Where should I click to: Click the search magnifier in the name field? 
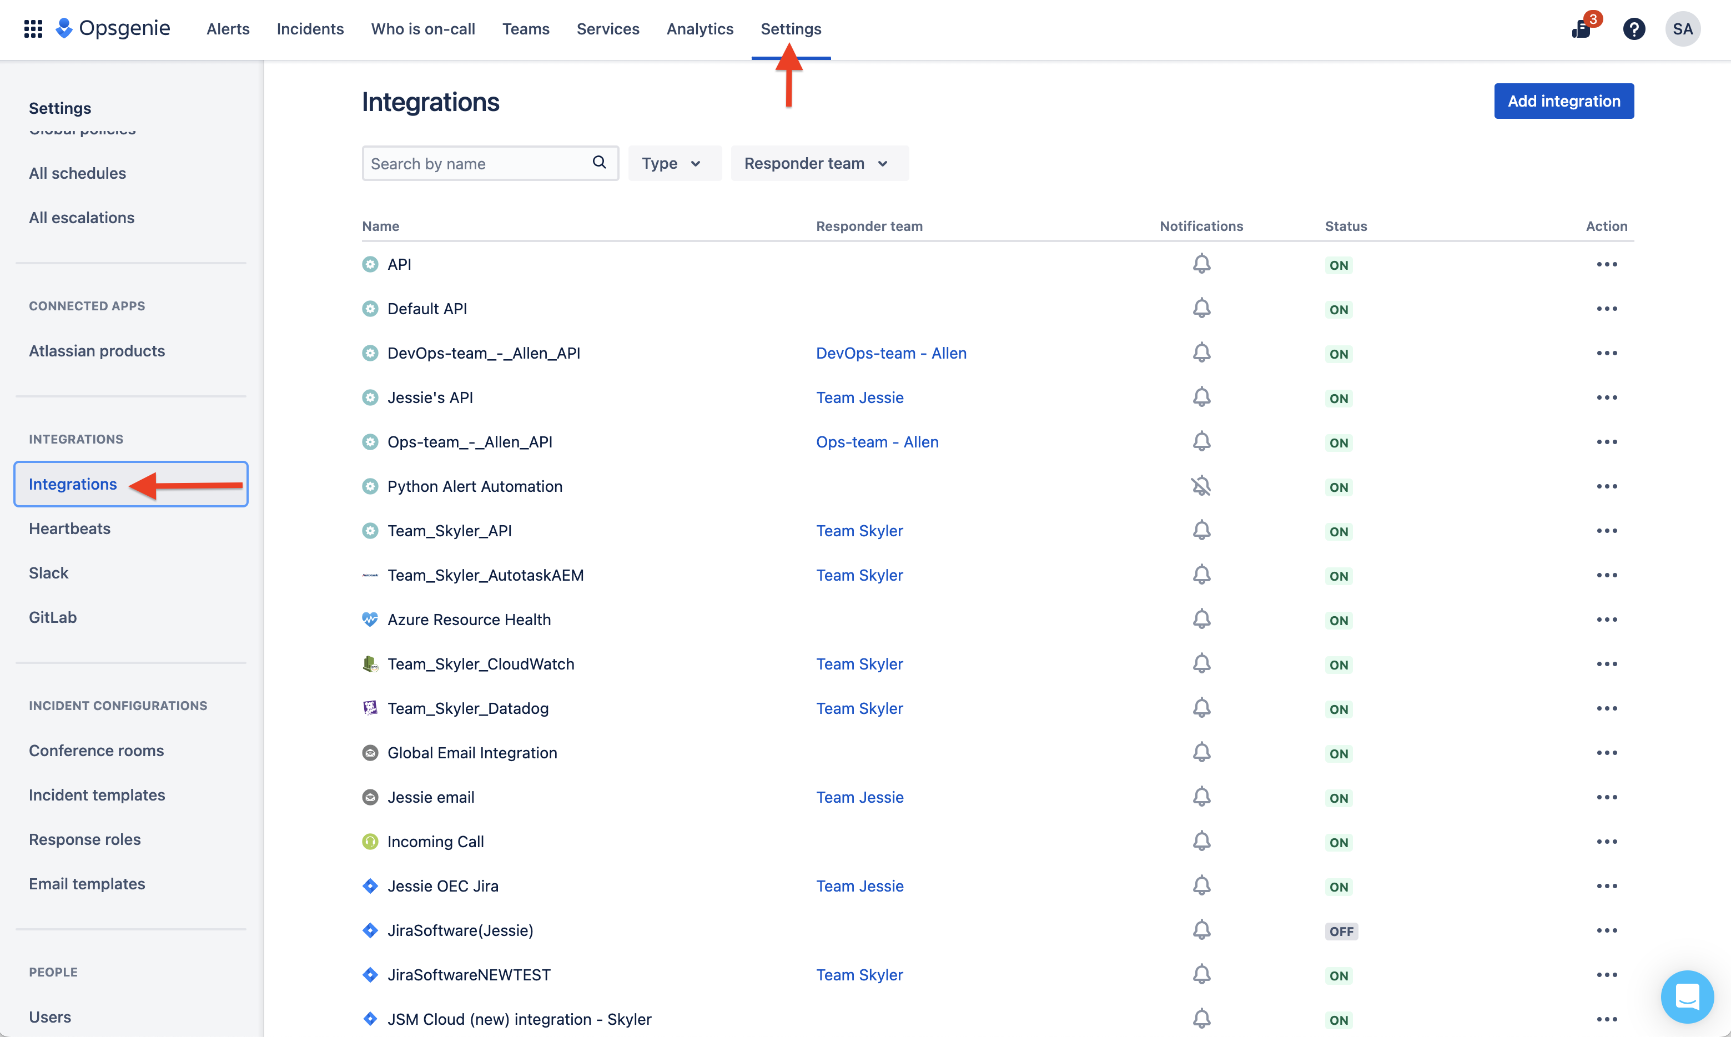coord(600,162)
